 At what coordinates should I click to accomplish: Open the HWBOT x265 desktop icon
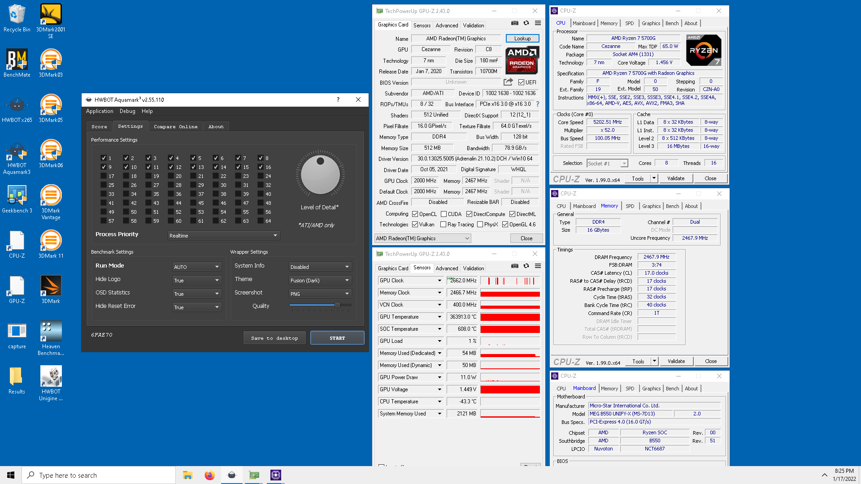click(17, 108)
